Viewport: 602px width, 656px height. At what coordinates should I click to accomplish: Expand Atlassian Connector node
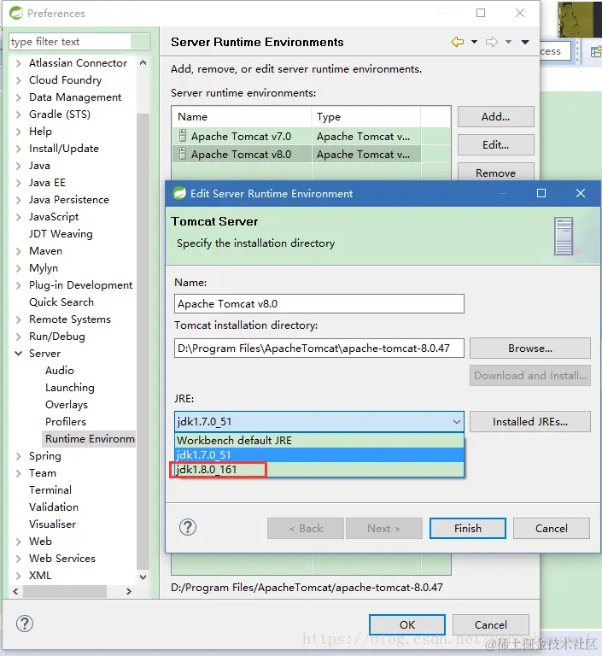click(19, 63)
